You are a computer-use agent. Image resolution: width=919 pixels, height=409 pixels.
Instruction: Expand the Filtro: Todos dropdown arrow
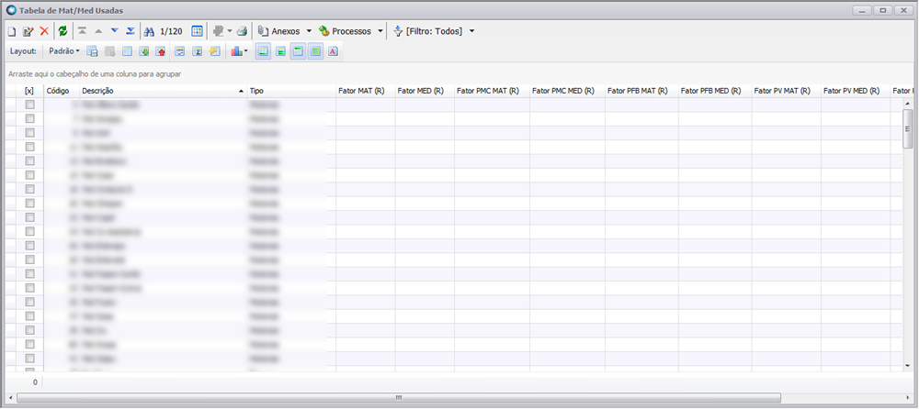coord(471,31)
